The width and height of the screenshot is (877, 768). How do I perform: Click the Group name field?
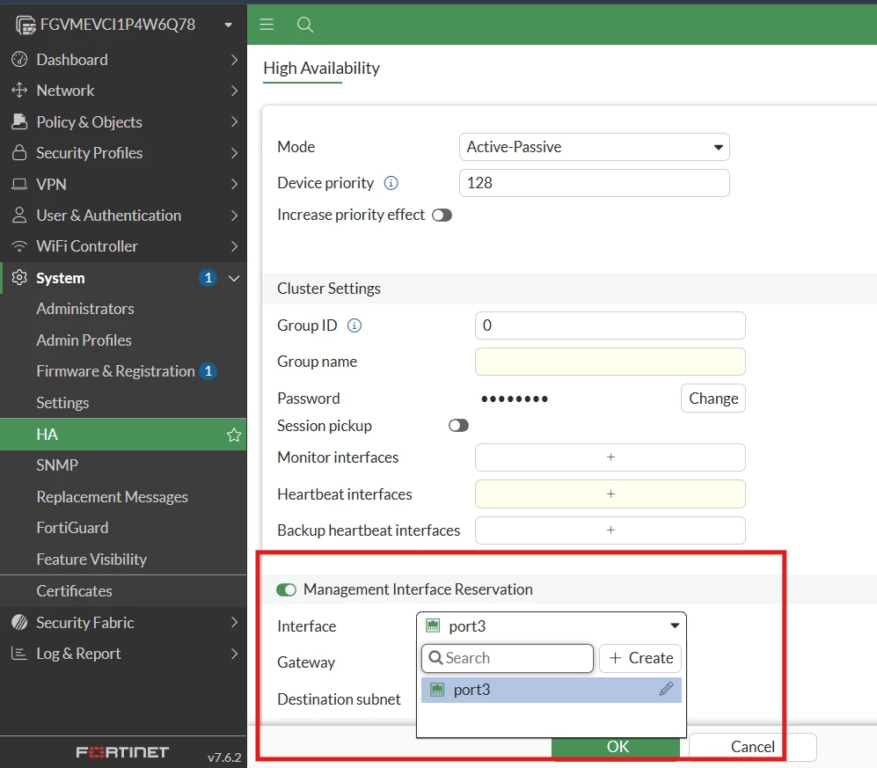pos(610,362)
